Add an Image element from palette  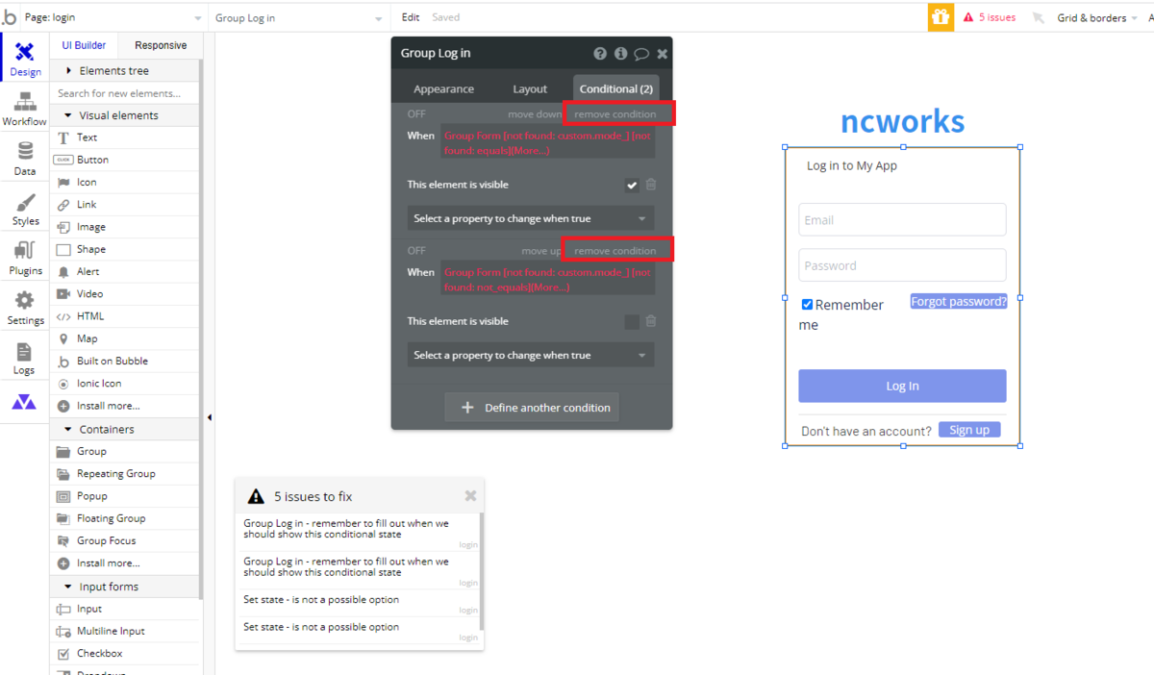[x=125, y=227]
